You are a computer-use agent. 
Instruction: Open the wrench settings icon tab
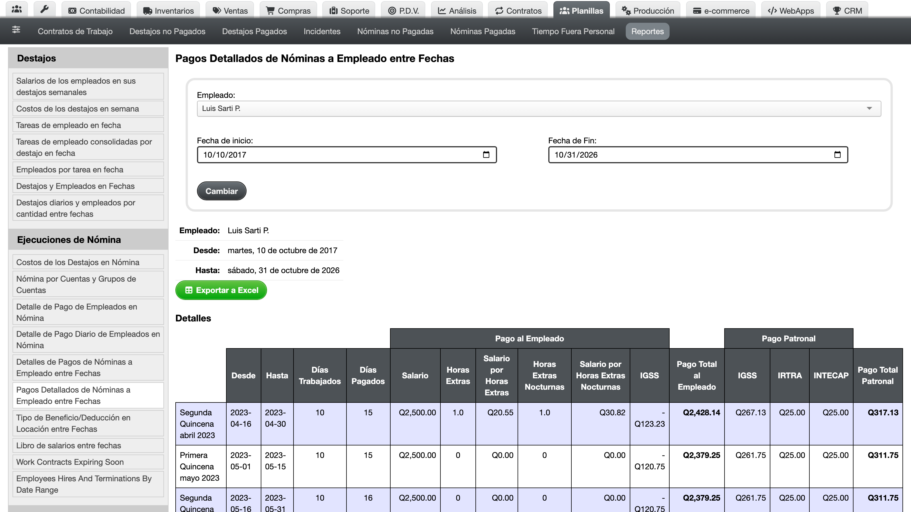pyautogui.click(x=44, y=10)
